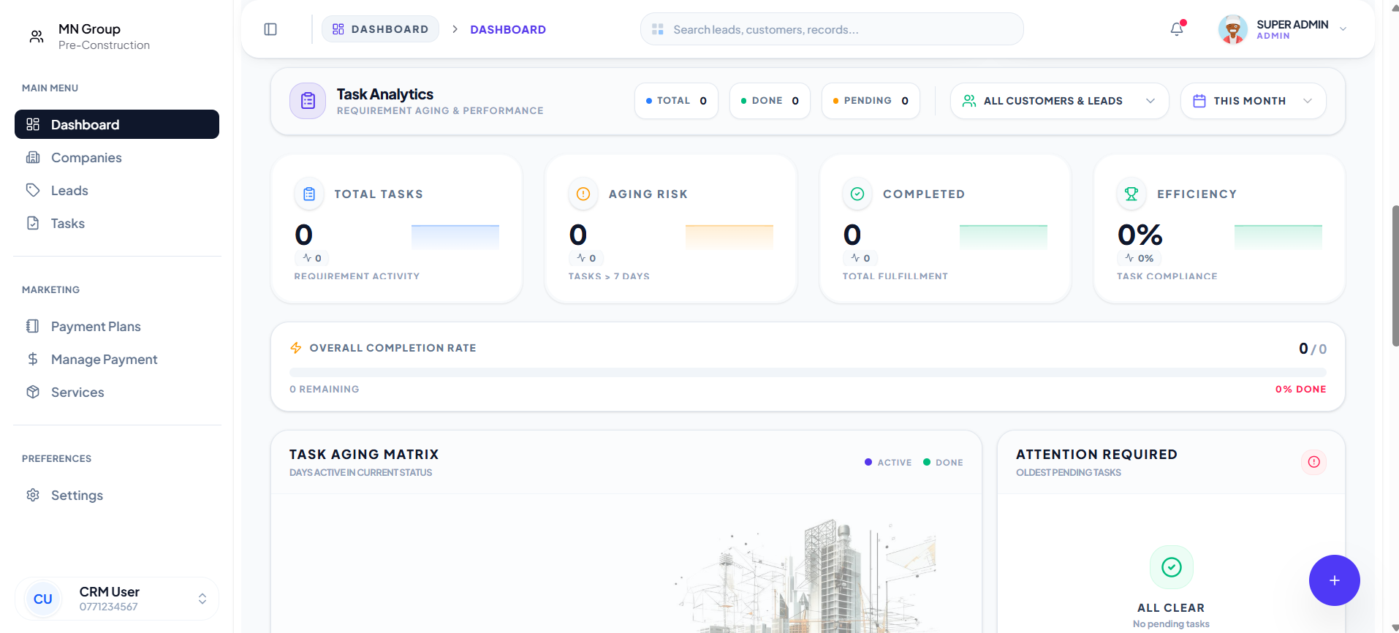Click the Aging Risk orange sparkline
Viewport: 1399px width, 633px height.
point(729,237)
